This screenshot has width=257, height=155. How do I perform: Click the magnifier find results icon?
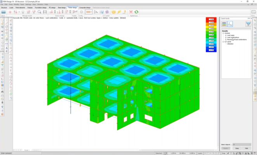[x=39, y=12]
